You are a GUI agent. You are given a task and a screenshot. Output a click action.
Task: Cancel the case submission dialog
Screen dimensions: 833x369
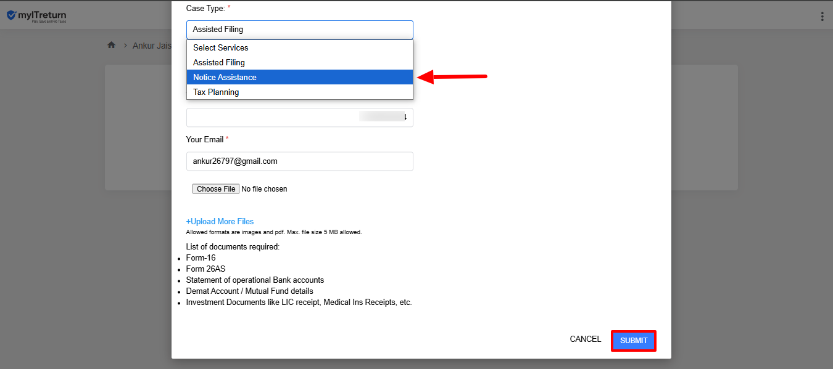click(x=585, y=339)
